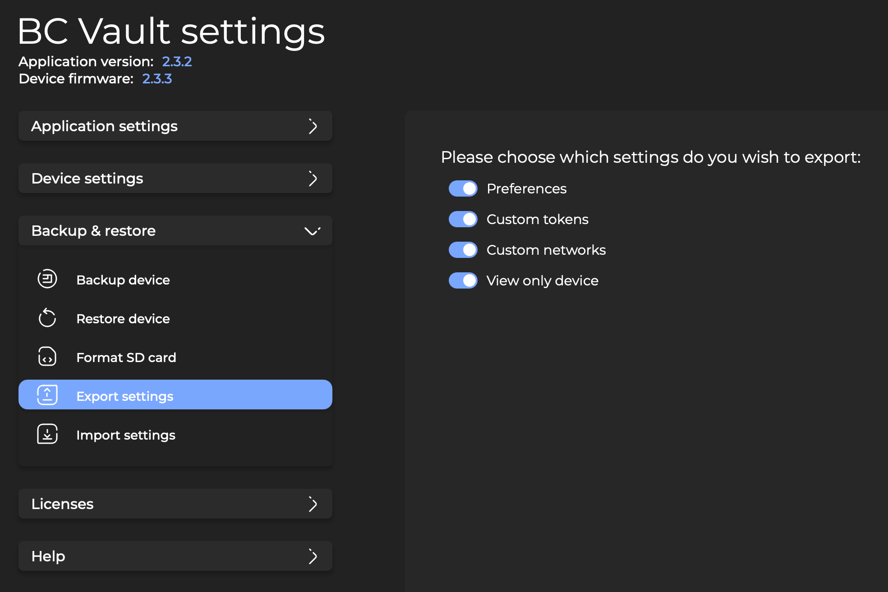888x592 pixels.
Task: Click the Restore device circular arrow icon
Action: click(47, 318)
